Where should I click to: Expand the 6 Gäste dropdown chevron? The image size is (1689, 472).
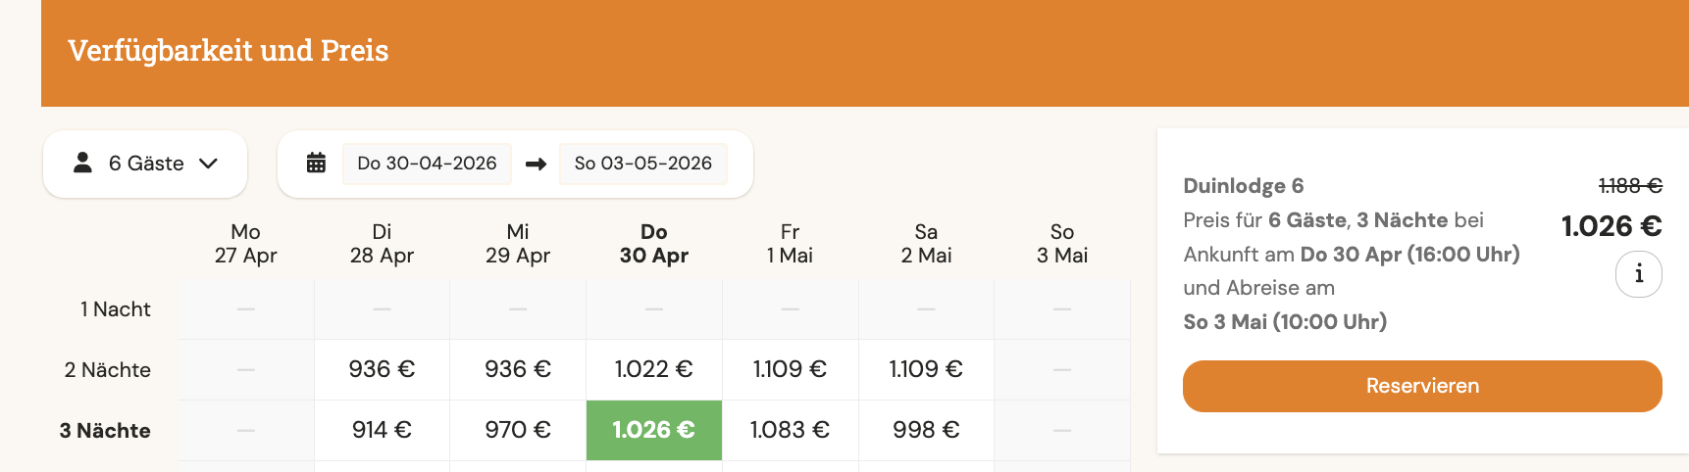[208, 164]
